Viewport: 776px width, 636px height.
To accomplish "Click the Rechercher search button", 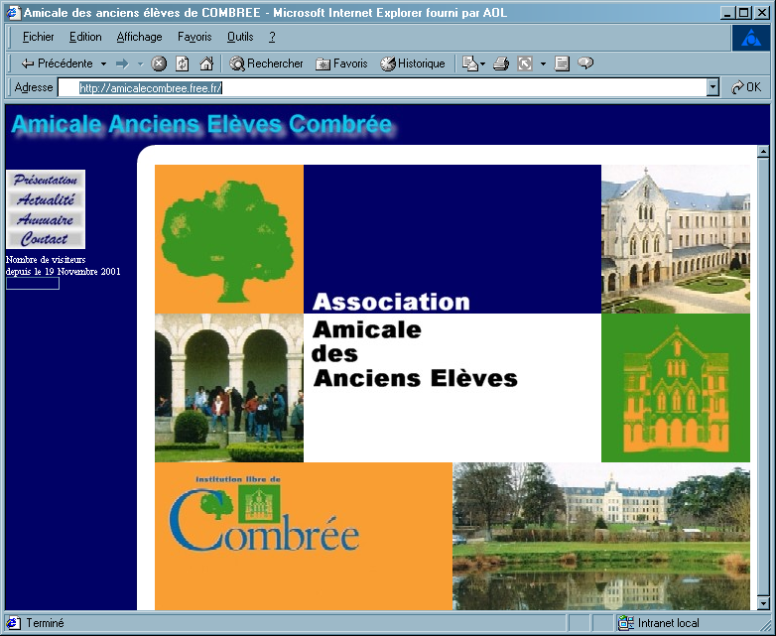I will coord(266,64).
